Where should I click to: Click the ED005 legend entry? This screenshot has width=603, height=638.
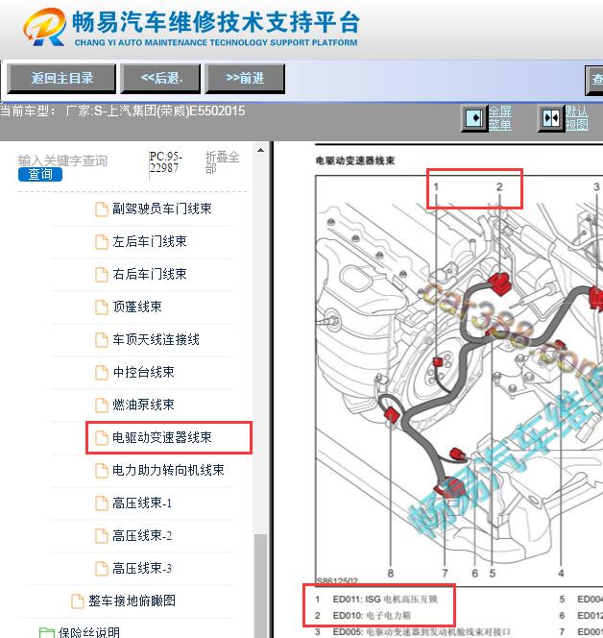pyautogui.click(x=422, y=632)
